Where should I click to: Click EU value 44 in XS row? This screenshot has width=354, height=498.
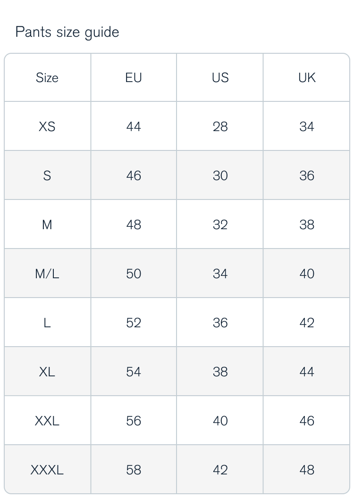(134, 126)
